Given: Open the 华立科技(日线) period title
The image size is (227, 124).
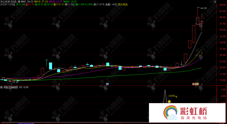Looking at the screenshot, I should (9, 2).
